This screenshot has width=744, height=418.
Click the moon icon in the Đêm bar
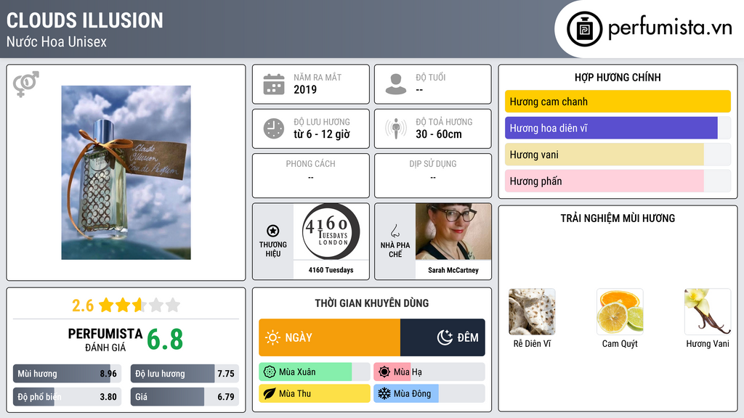445,337
